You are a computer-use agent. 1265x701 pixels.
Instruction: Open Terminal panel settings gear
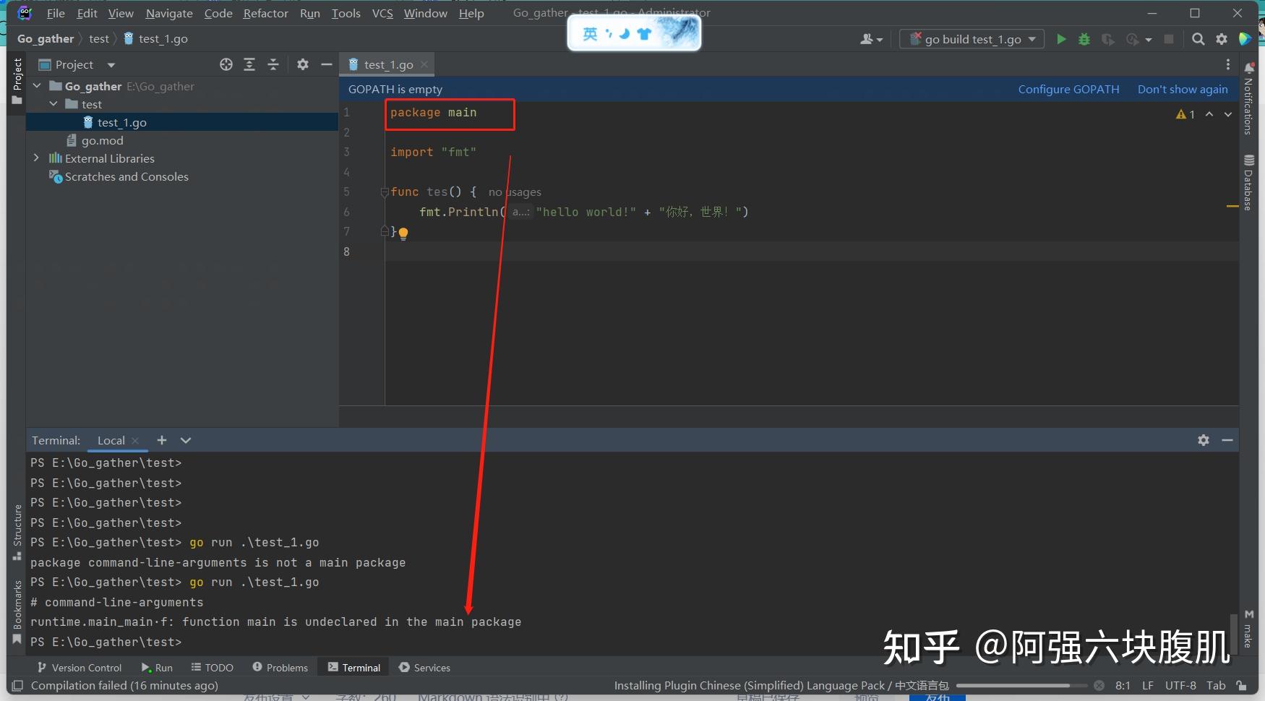(1204, 440)
